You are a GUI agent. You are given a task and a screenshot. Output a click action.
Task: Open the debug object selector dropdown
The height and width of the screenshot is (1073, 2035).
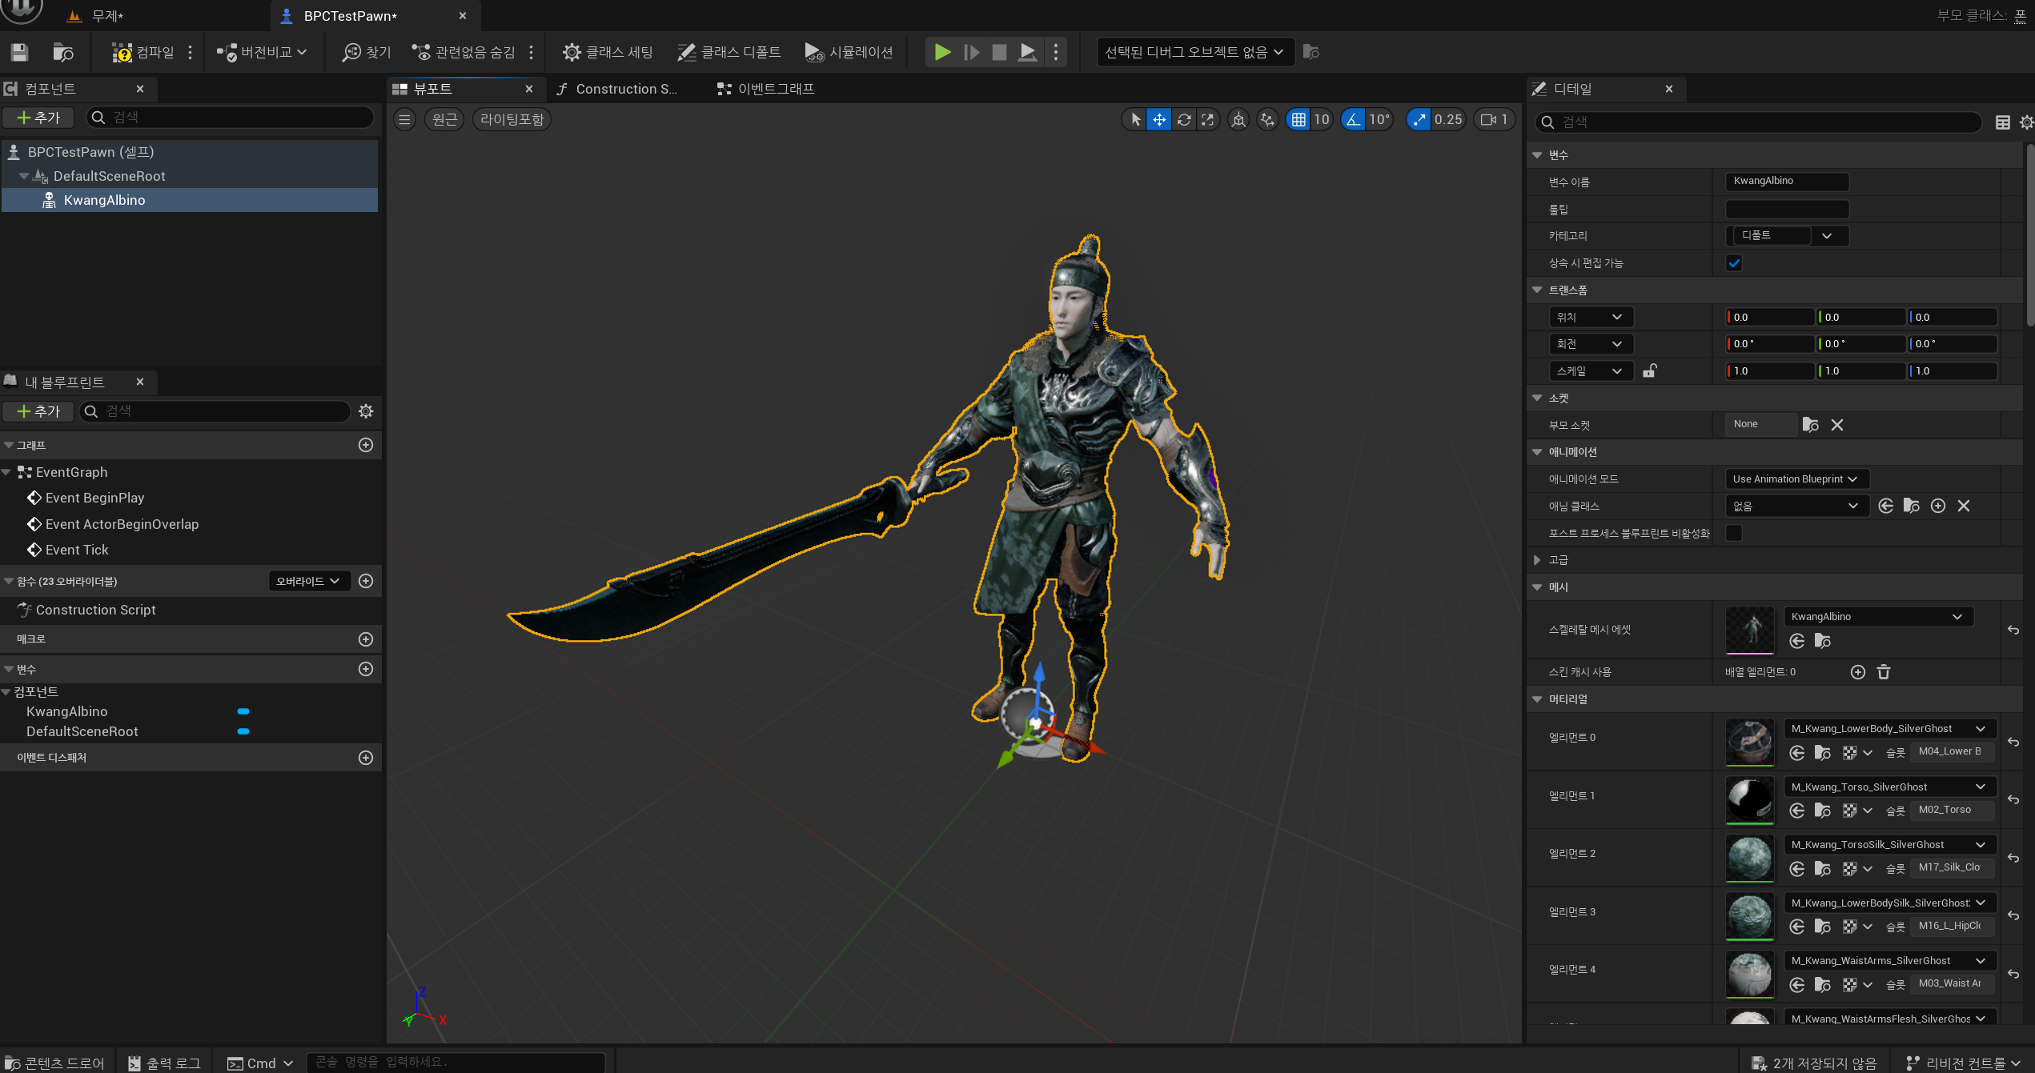coord(1194,52)
